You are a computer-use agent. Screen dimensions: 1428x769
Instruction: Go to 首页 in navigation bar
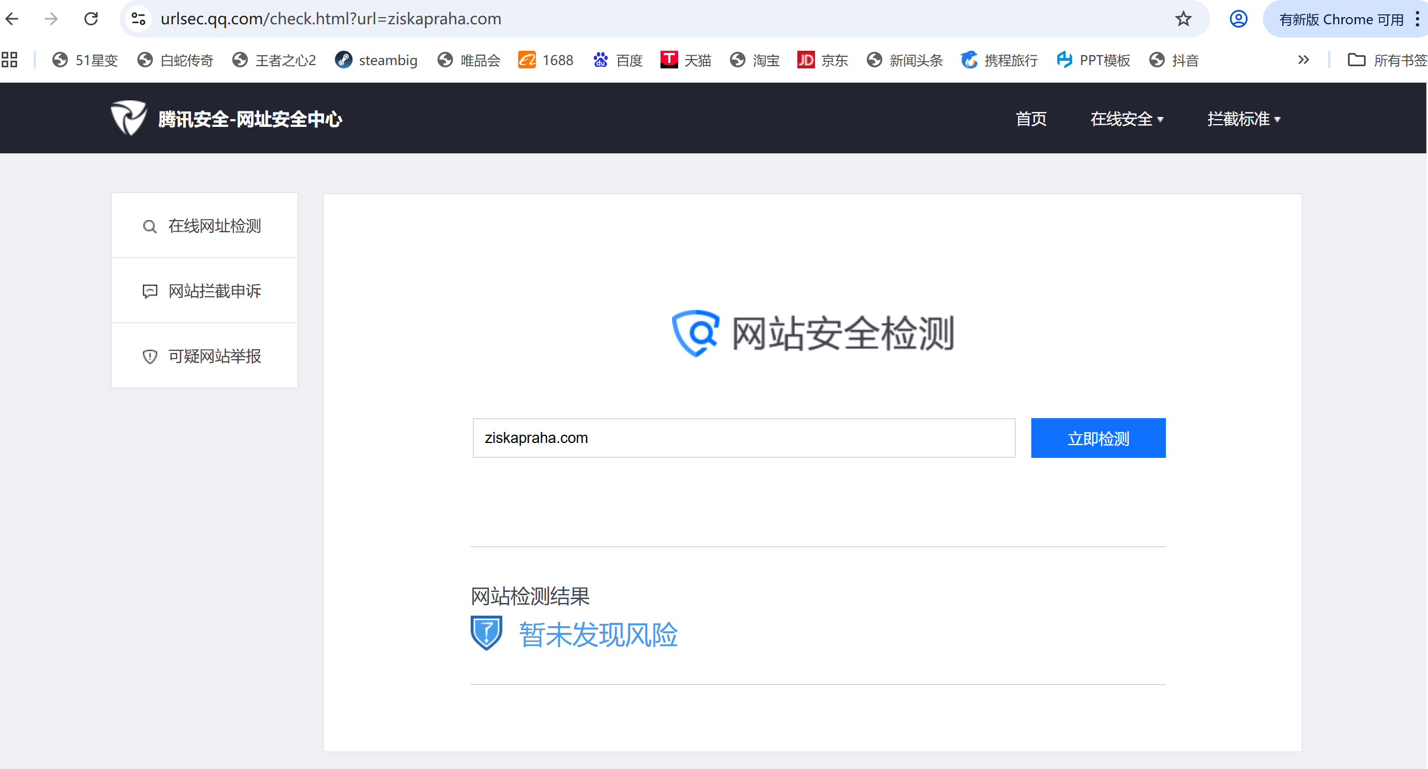1031,119
